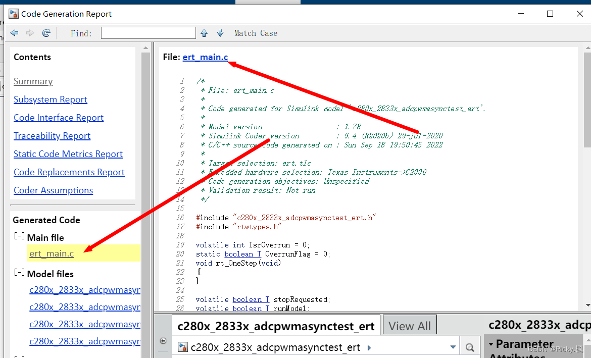Select ert_main.c in Generated Code list
This screenshot has height=358, width=591.
(x=52, y=253)
